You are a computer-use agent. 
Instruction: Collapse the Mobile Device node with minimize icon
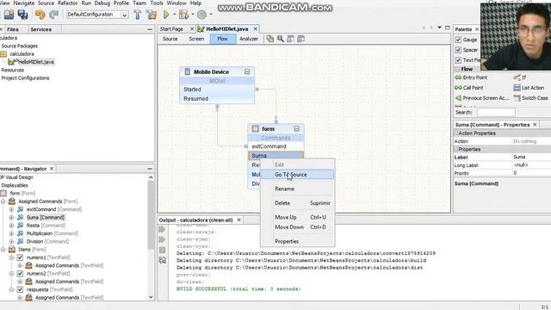point(247,71)
